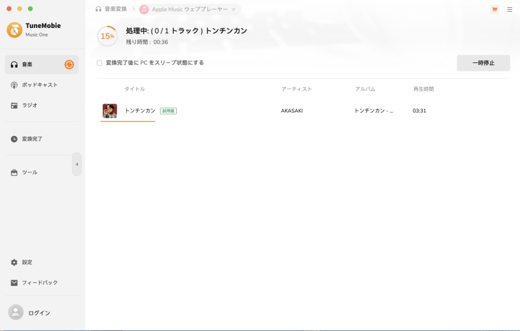Click the 再生時間 column header
Image resolution: width=520 pixels, height=331 pixels.
(424, 89)
